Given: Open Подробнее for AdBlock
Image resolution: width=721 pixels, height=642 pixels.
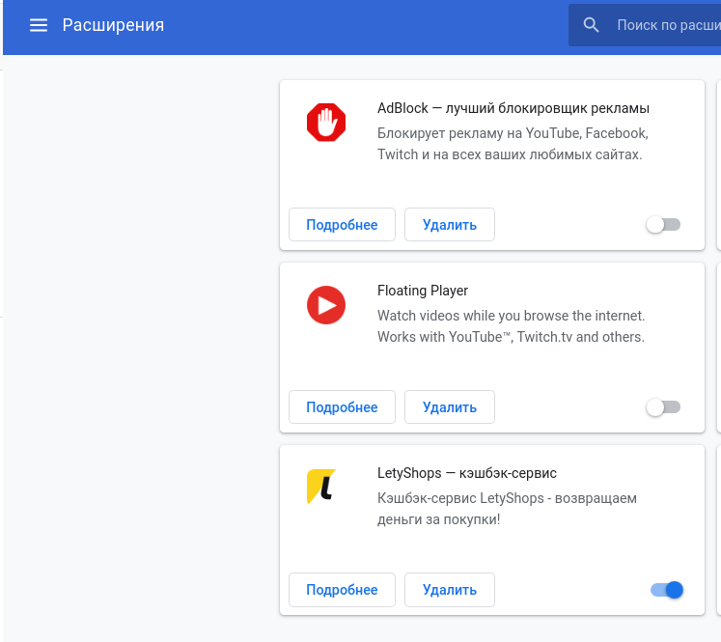Looking at the screenshot, I should click(342, 224).
